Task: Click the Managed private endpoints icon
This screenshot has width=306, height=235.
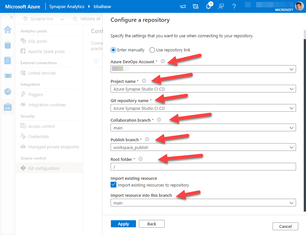Action: click(23, 146)
